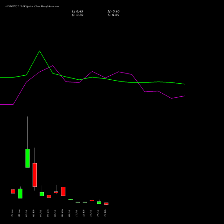Viewport: 224px width, 224px height.
Task: Select the tall red candle above 02 Feb
Action: 34,175
